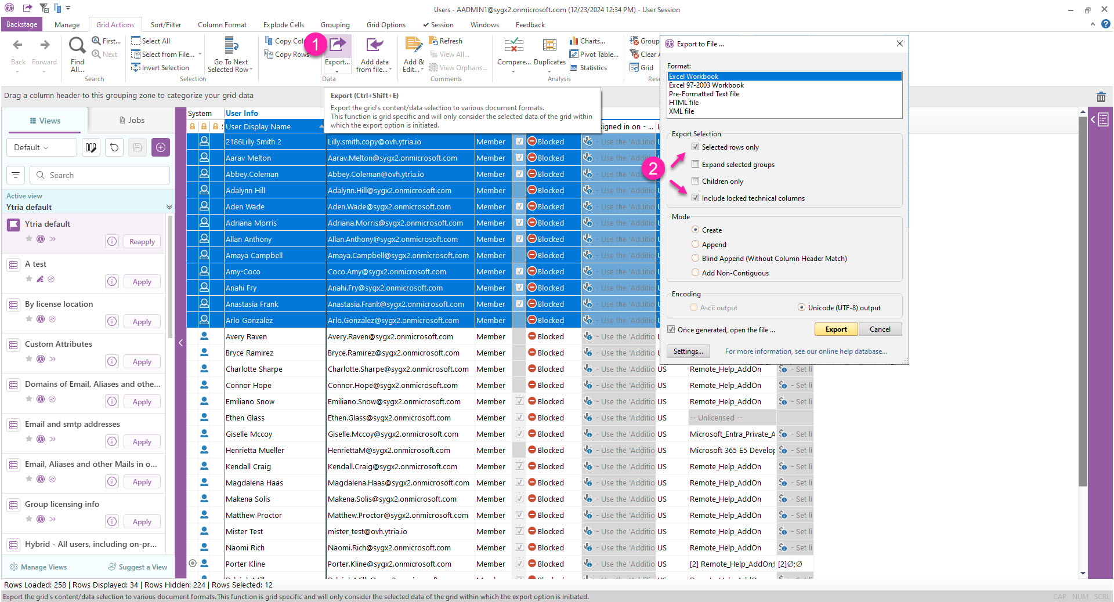Viewport: 1114px width, 602px height.
Task: Click the Export button in dialog
Action: [x=835, y=329]
